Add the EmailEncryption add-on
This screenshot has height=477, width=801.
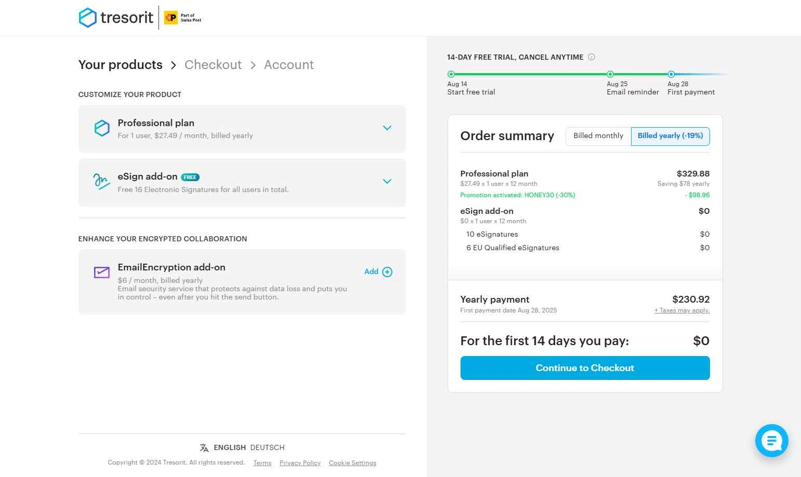[x=378, y=272]
